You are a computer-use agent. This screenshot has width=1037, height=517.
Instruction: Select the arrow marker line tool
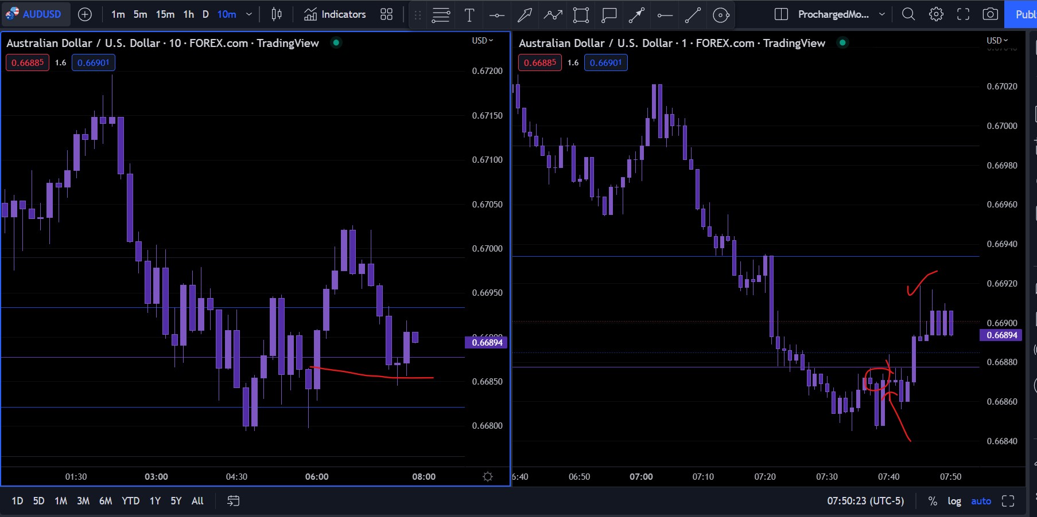coord(637,15)
